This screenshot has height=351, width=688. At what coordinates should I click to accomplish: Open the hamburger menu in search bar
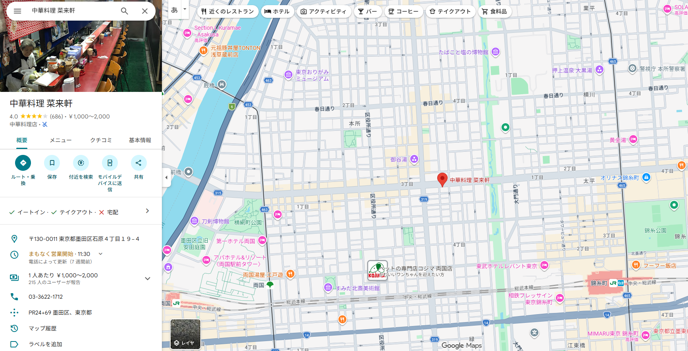(x=17, y=11)
